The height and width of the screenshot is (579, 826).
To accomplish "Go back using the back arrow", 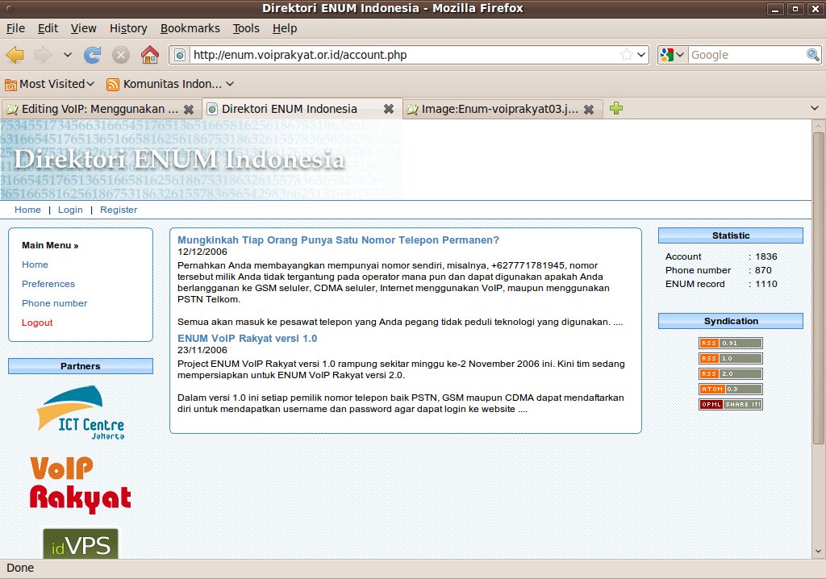I will click(x=15, y=55).
